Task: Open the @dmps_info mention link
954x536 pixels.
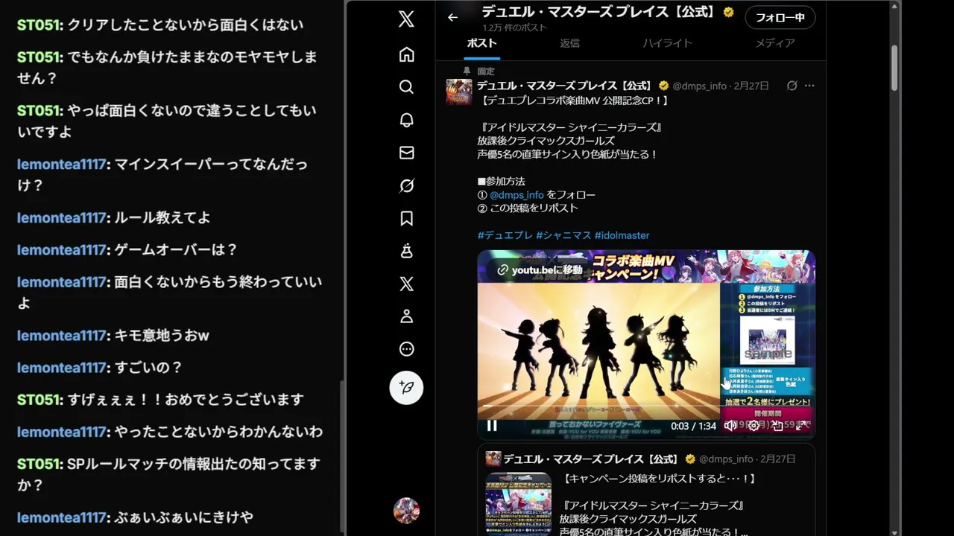Action: [x=517, y=195]
